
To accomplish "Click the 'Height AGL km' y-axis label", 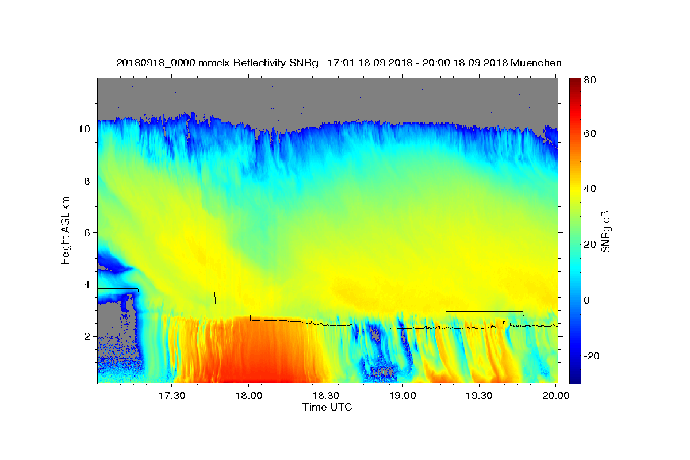I will point(66,230).
